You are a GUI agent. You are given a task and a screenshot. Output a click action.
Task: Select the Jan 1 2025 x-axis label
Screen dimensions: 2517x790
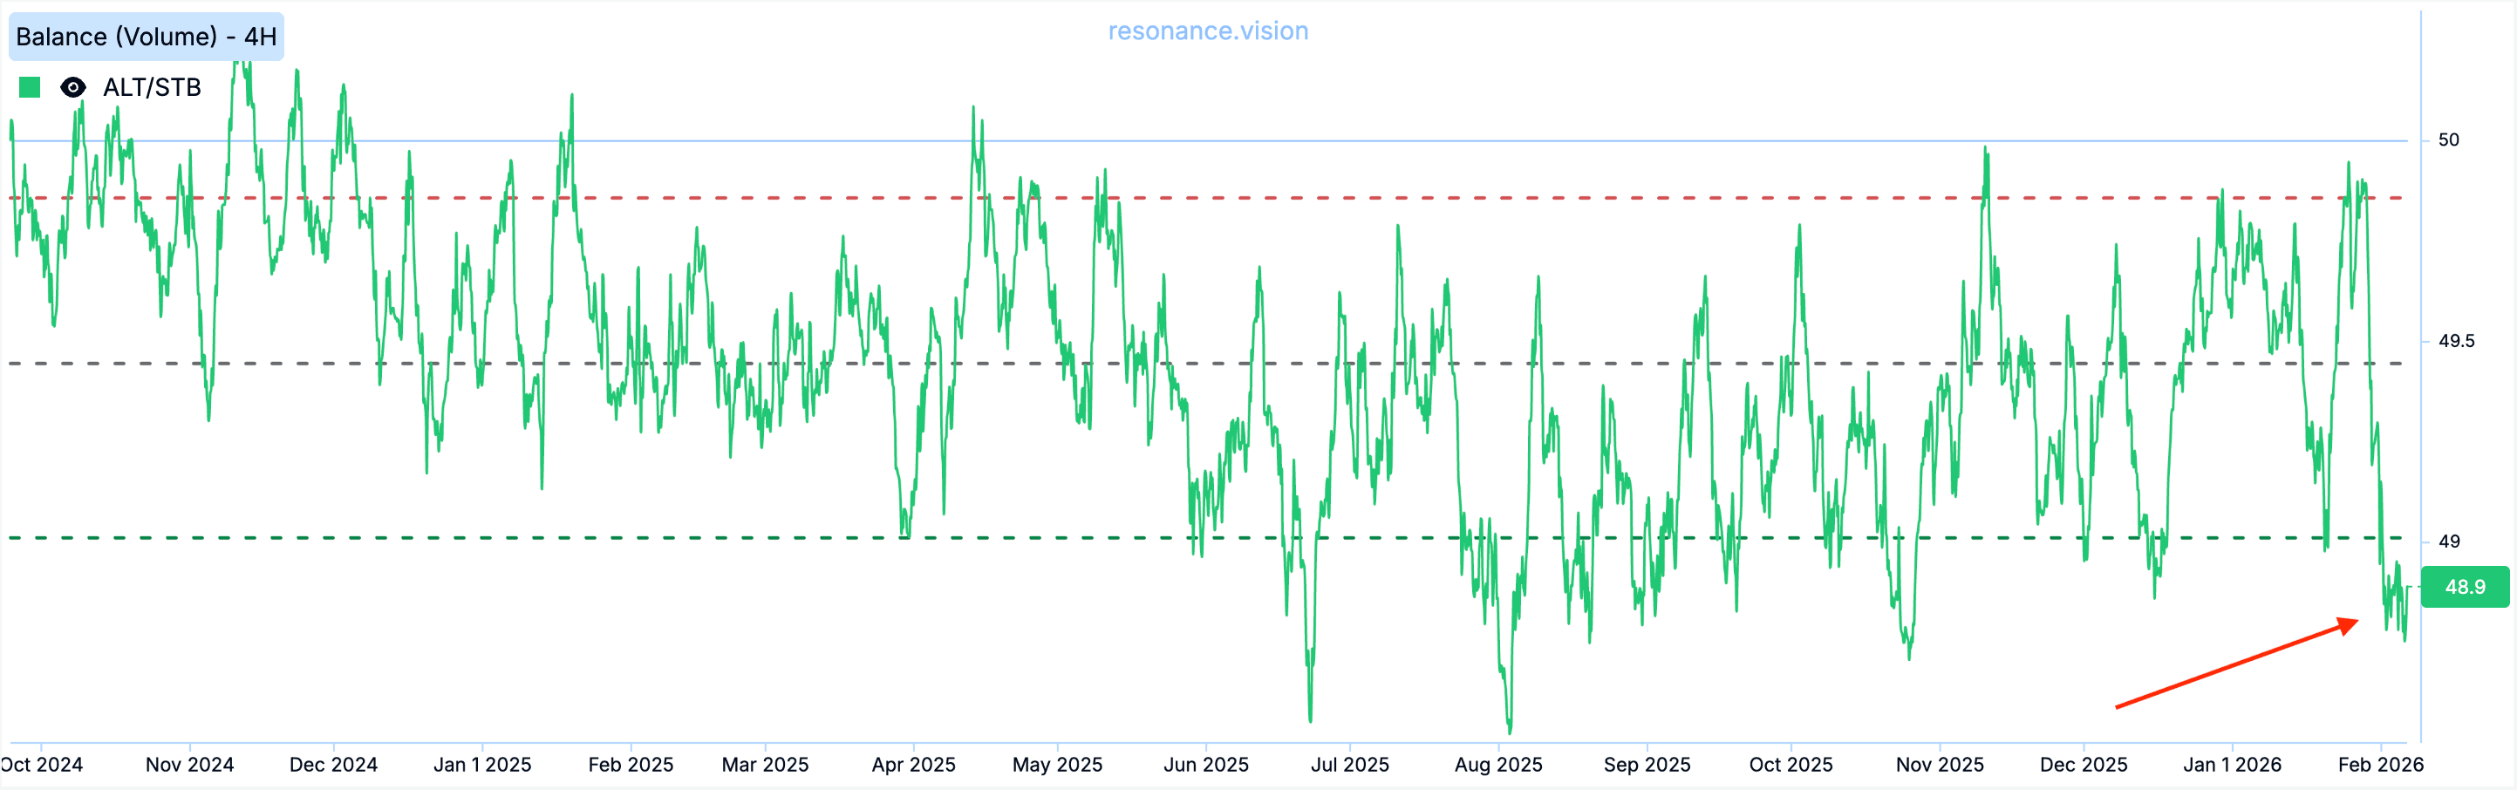click(x=481, y=765)
